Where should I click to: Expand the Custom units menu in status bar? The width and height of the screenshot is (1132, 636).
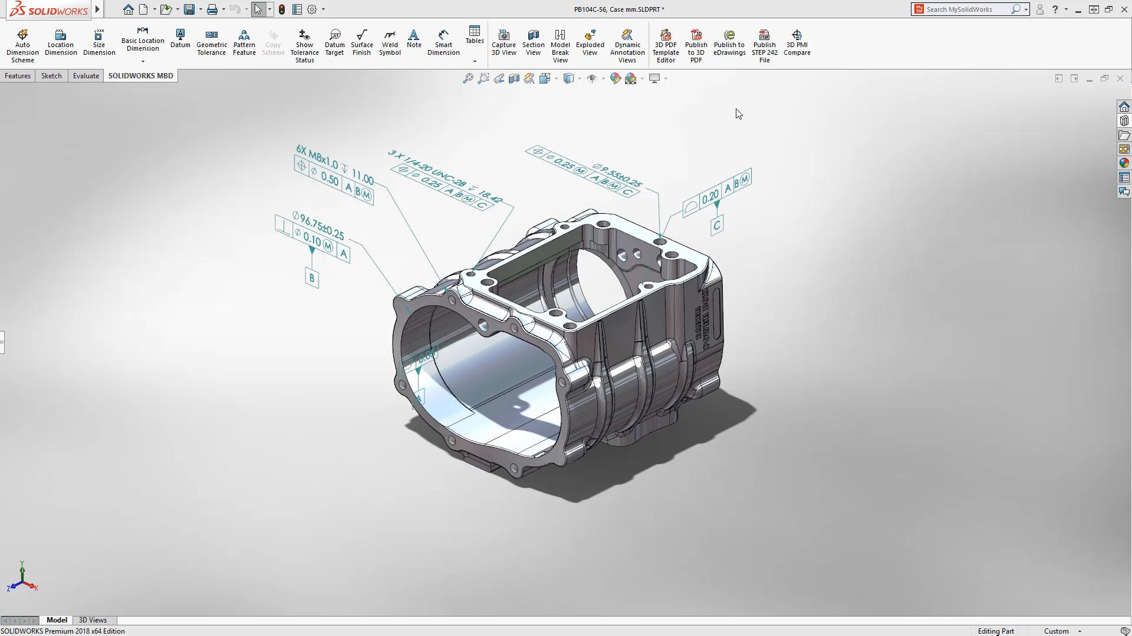click(1080, 631)
